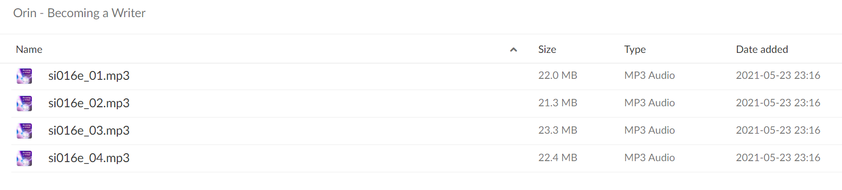This screenshot has height=190, width=842.
Task: Click the album art icon for si016e_01.mp3
Action: coord(25,76)
